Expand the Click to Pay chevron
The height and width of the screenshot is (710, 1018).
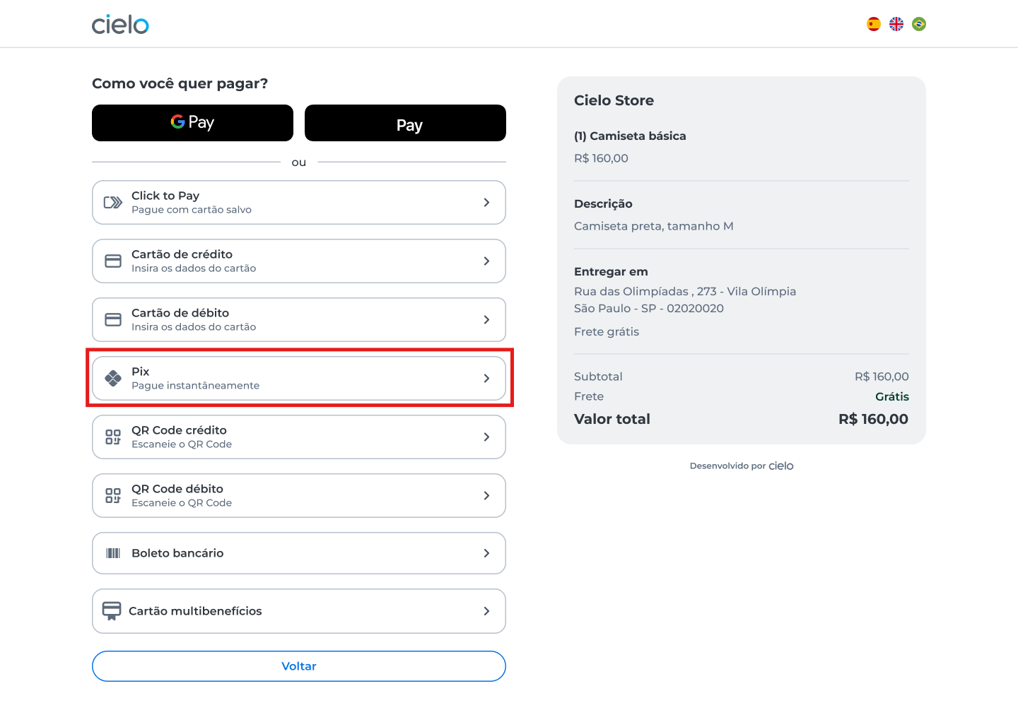(486, 203)
